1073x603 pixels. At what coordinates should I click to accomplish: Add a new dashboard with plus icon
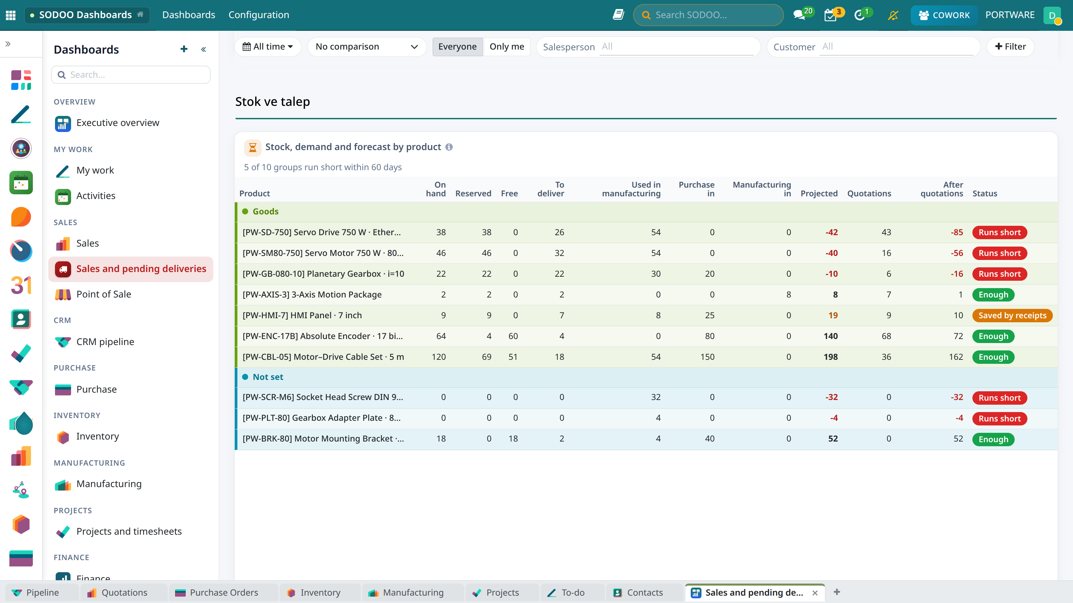(184, 49)
